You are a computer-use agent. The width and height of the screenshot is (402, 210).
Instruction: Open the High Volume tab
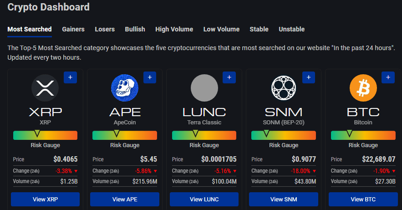pyautogui.click(x=174, y=29)
